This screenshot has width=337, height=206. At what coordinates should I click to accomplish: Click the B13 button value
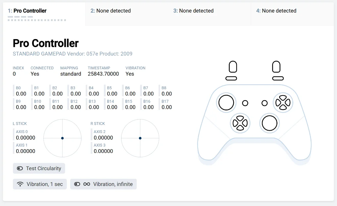coord(94,107)
